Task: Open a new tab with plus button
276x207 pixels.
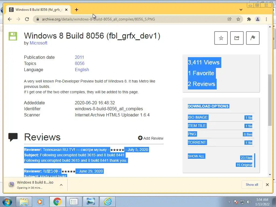Action: tap(76, 10)
